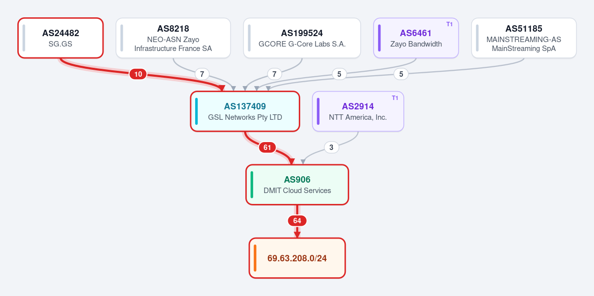The image size is (594, 296).
Task: Click the red edge badge labeled 64
Action: click(x=297, y=221)
